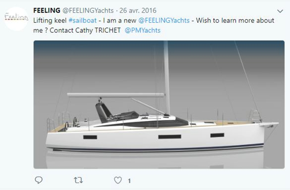Click the yacht's mast in the photo
The image size is (290, 190).
(x=166, y=78)
